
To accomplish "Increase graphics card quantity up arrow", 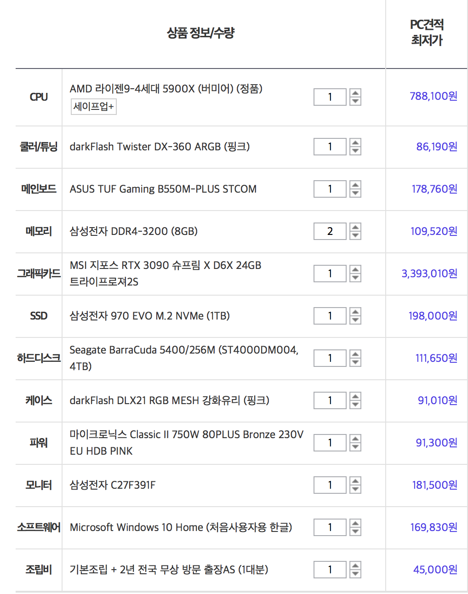I will coord(355,269).
